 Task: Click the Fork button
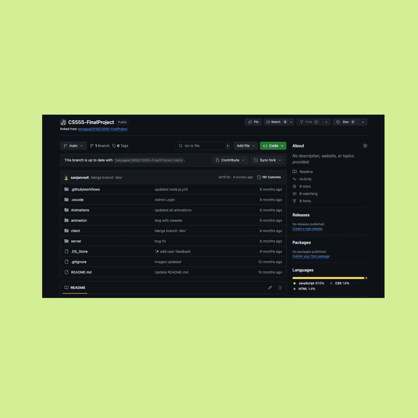308,122
